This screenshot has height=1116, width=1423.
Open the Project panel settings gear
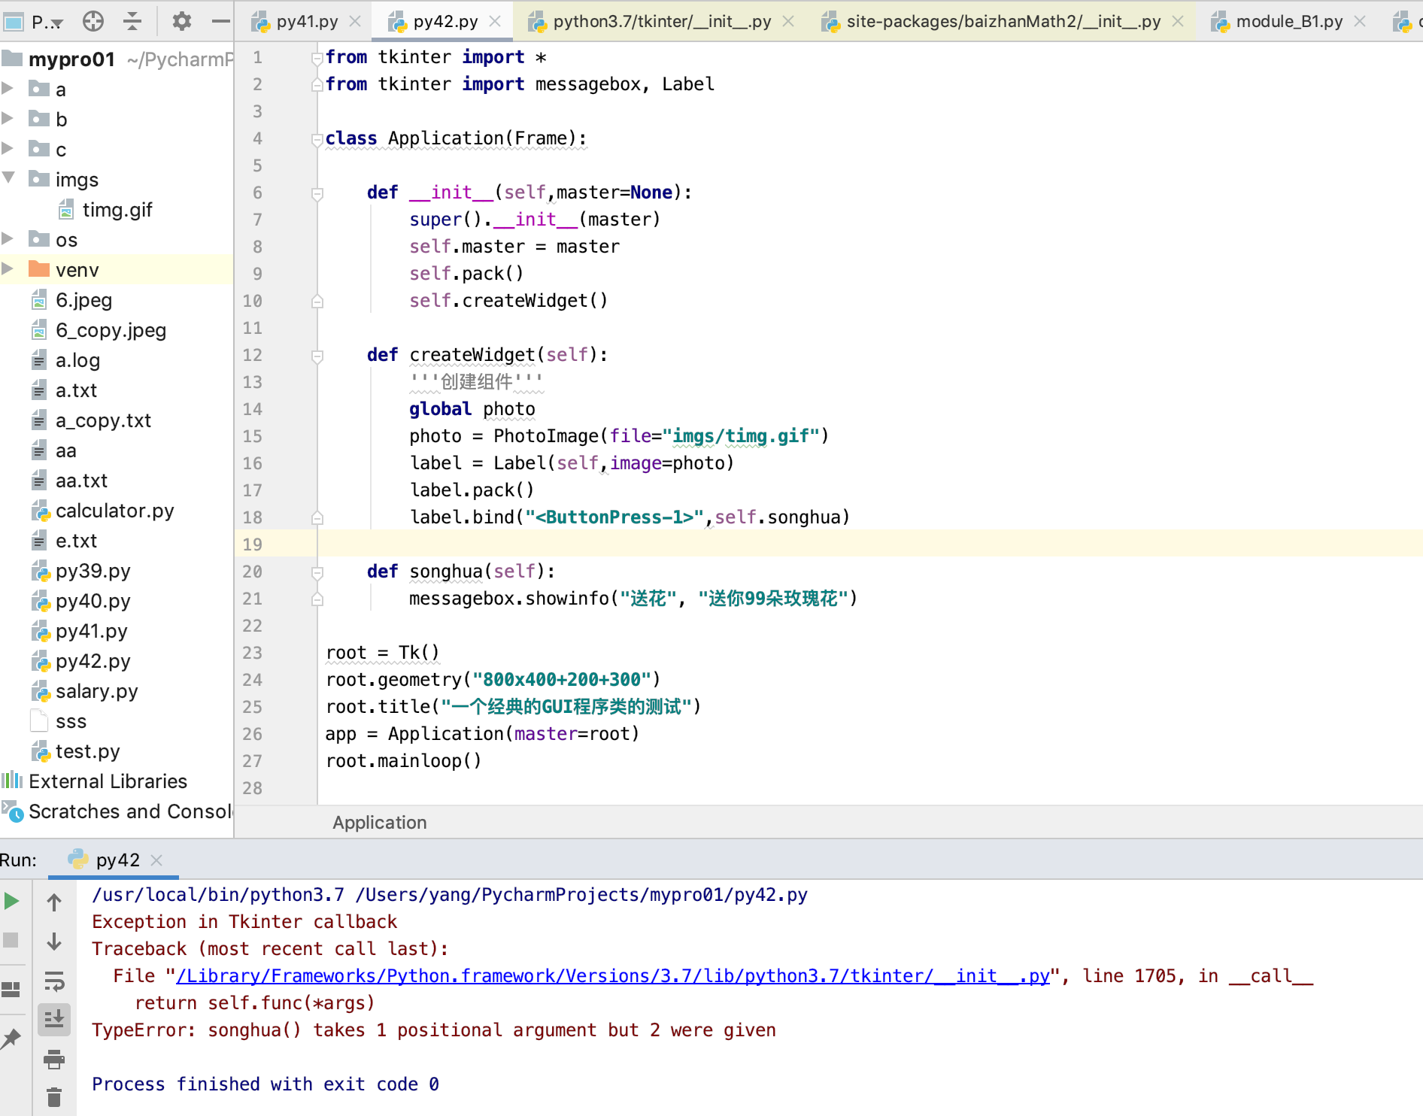point(181,21)
